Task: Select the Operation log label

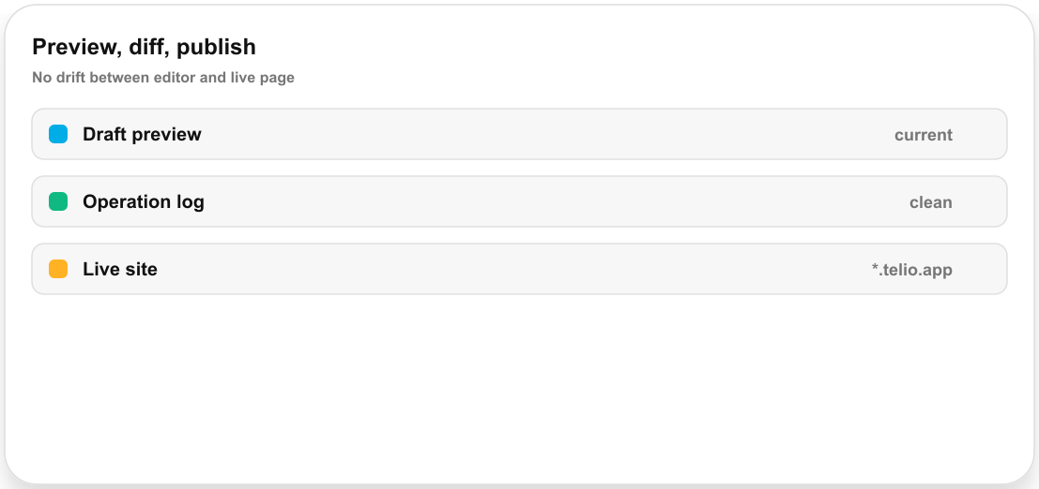Action: (x=143, y=201)
